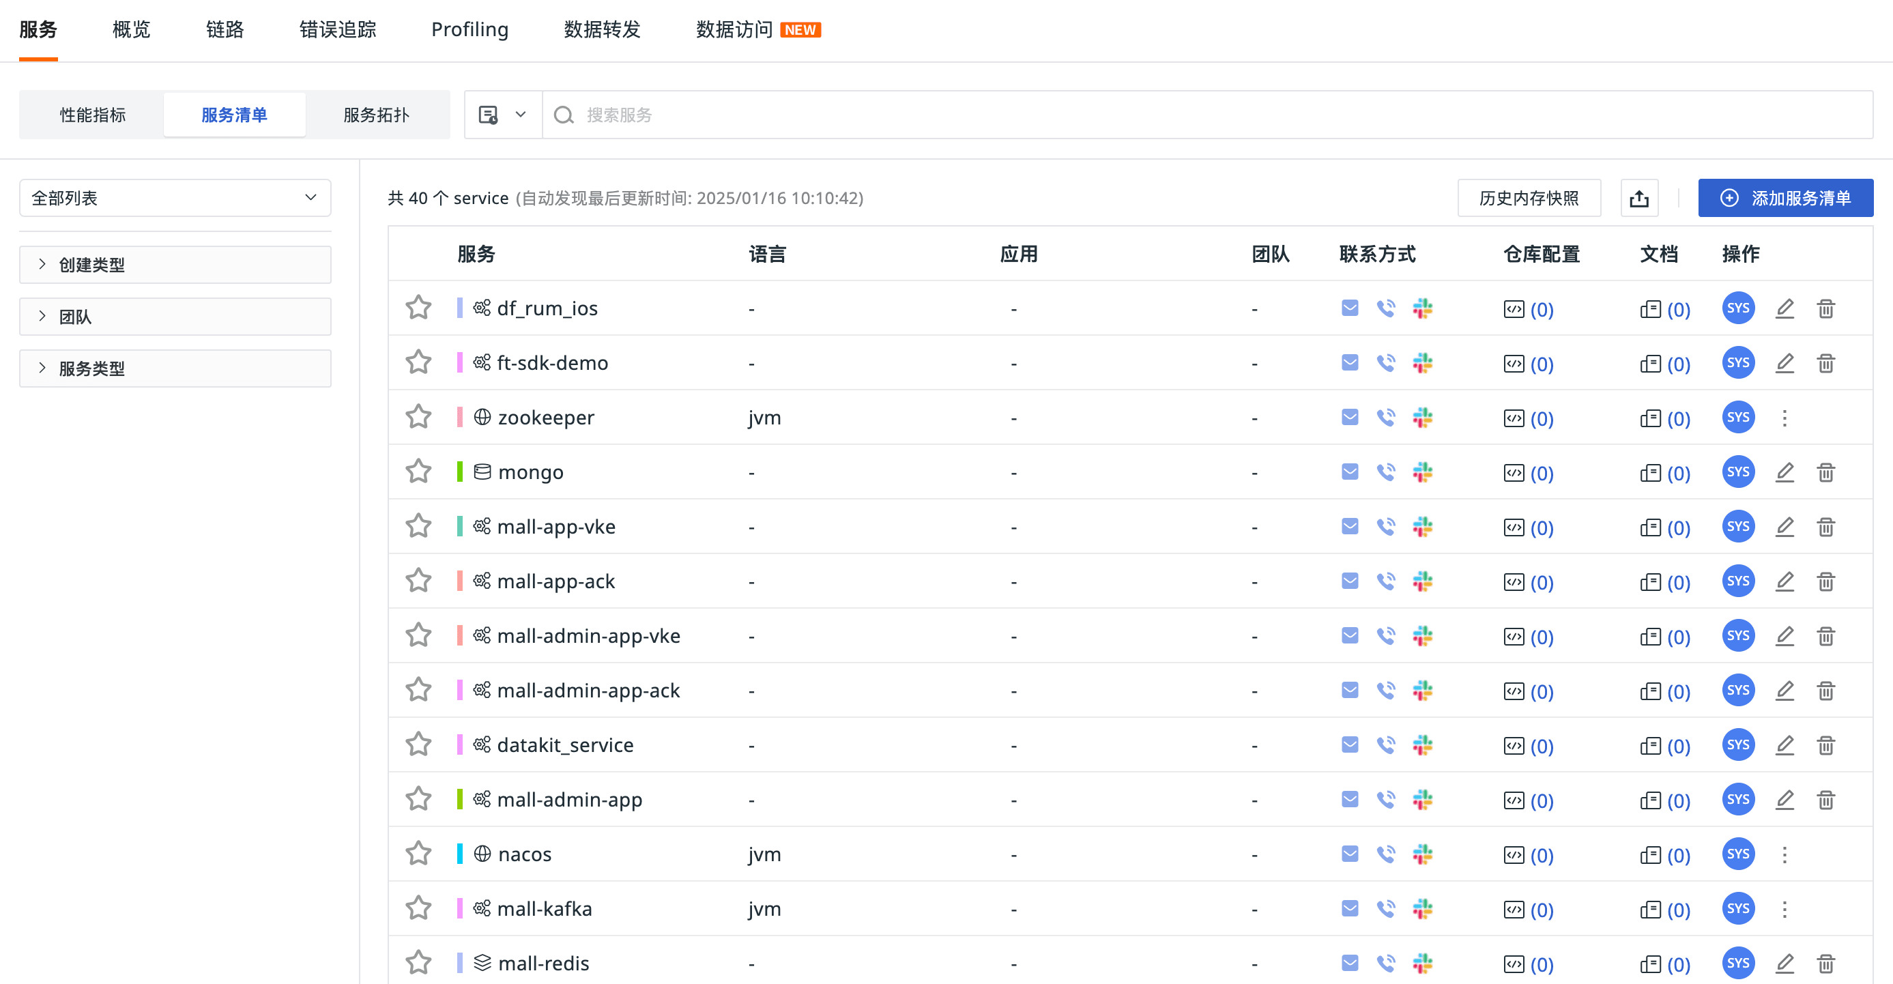Click the phone icon in the mall-app-vke row

tap(1385, 527)
